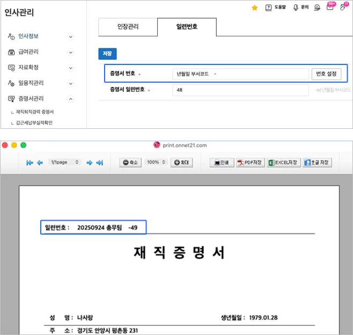
Task: Expand the 급여관리 sidebar section
Action: tap(70, 52)
